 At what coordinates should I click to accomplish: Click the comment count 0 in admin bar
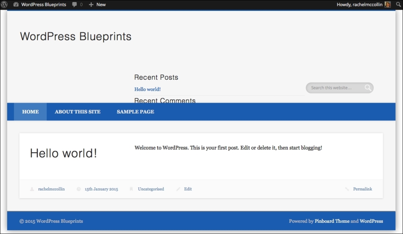coord(81,4)
